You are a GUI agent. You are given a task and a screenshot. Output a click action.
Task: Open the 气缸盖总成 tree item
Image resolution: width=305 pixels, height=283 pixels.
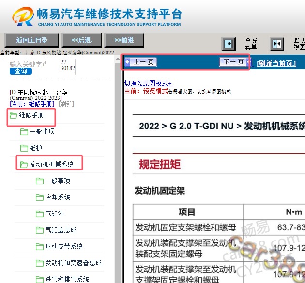(61, 230)
